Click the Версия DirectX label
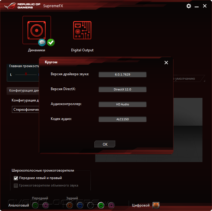This screenshot has width=212, height=211. click(63, 89)
